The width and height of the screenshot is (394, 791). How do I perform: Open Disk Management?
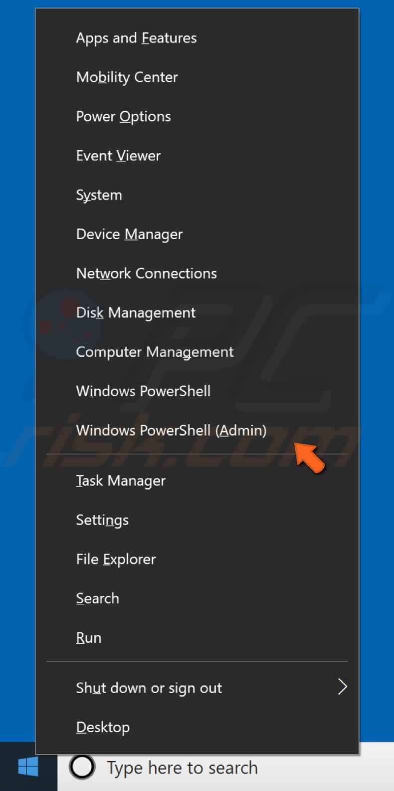click(x=135, y=312)
